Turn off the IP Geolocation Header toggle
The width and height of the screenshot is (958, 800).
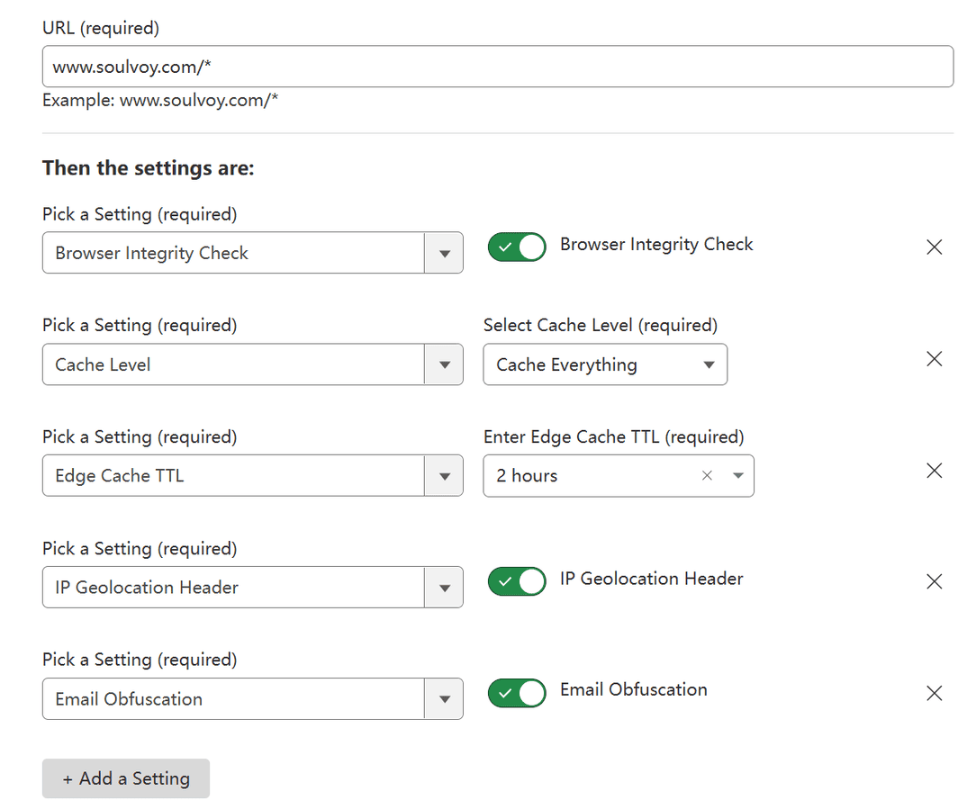(x=516, y=581)
